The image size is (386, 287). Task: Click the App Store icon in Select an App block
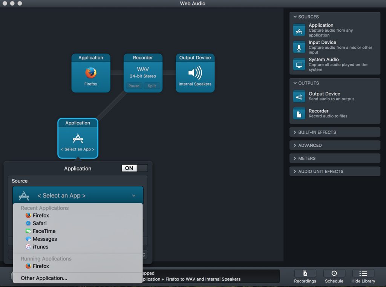(x=78, y=138)
